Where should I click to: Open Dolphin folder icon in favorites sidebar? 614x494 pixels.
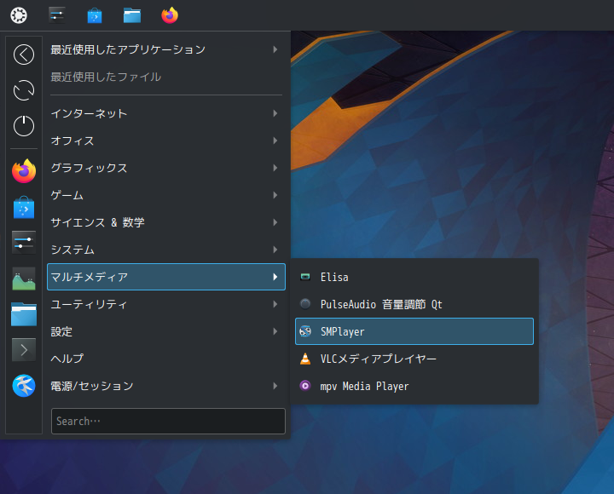[x=24, y=314]
